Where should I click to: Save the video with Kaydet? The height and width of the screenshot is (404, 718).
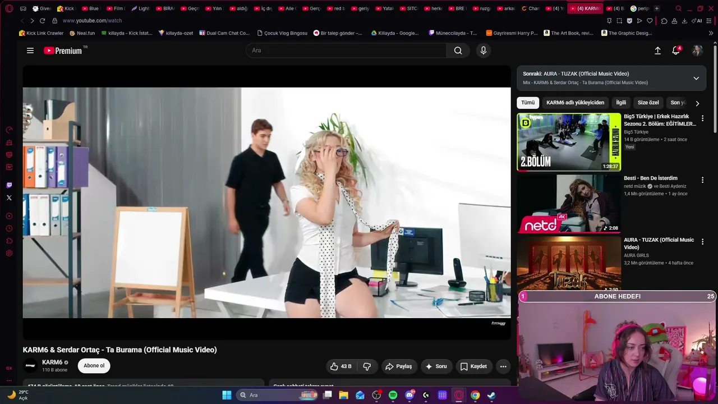tap(474, 366)
